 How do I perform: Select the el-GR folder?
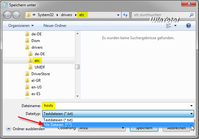pos(36,81)
